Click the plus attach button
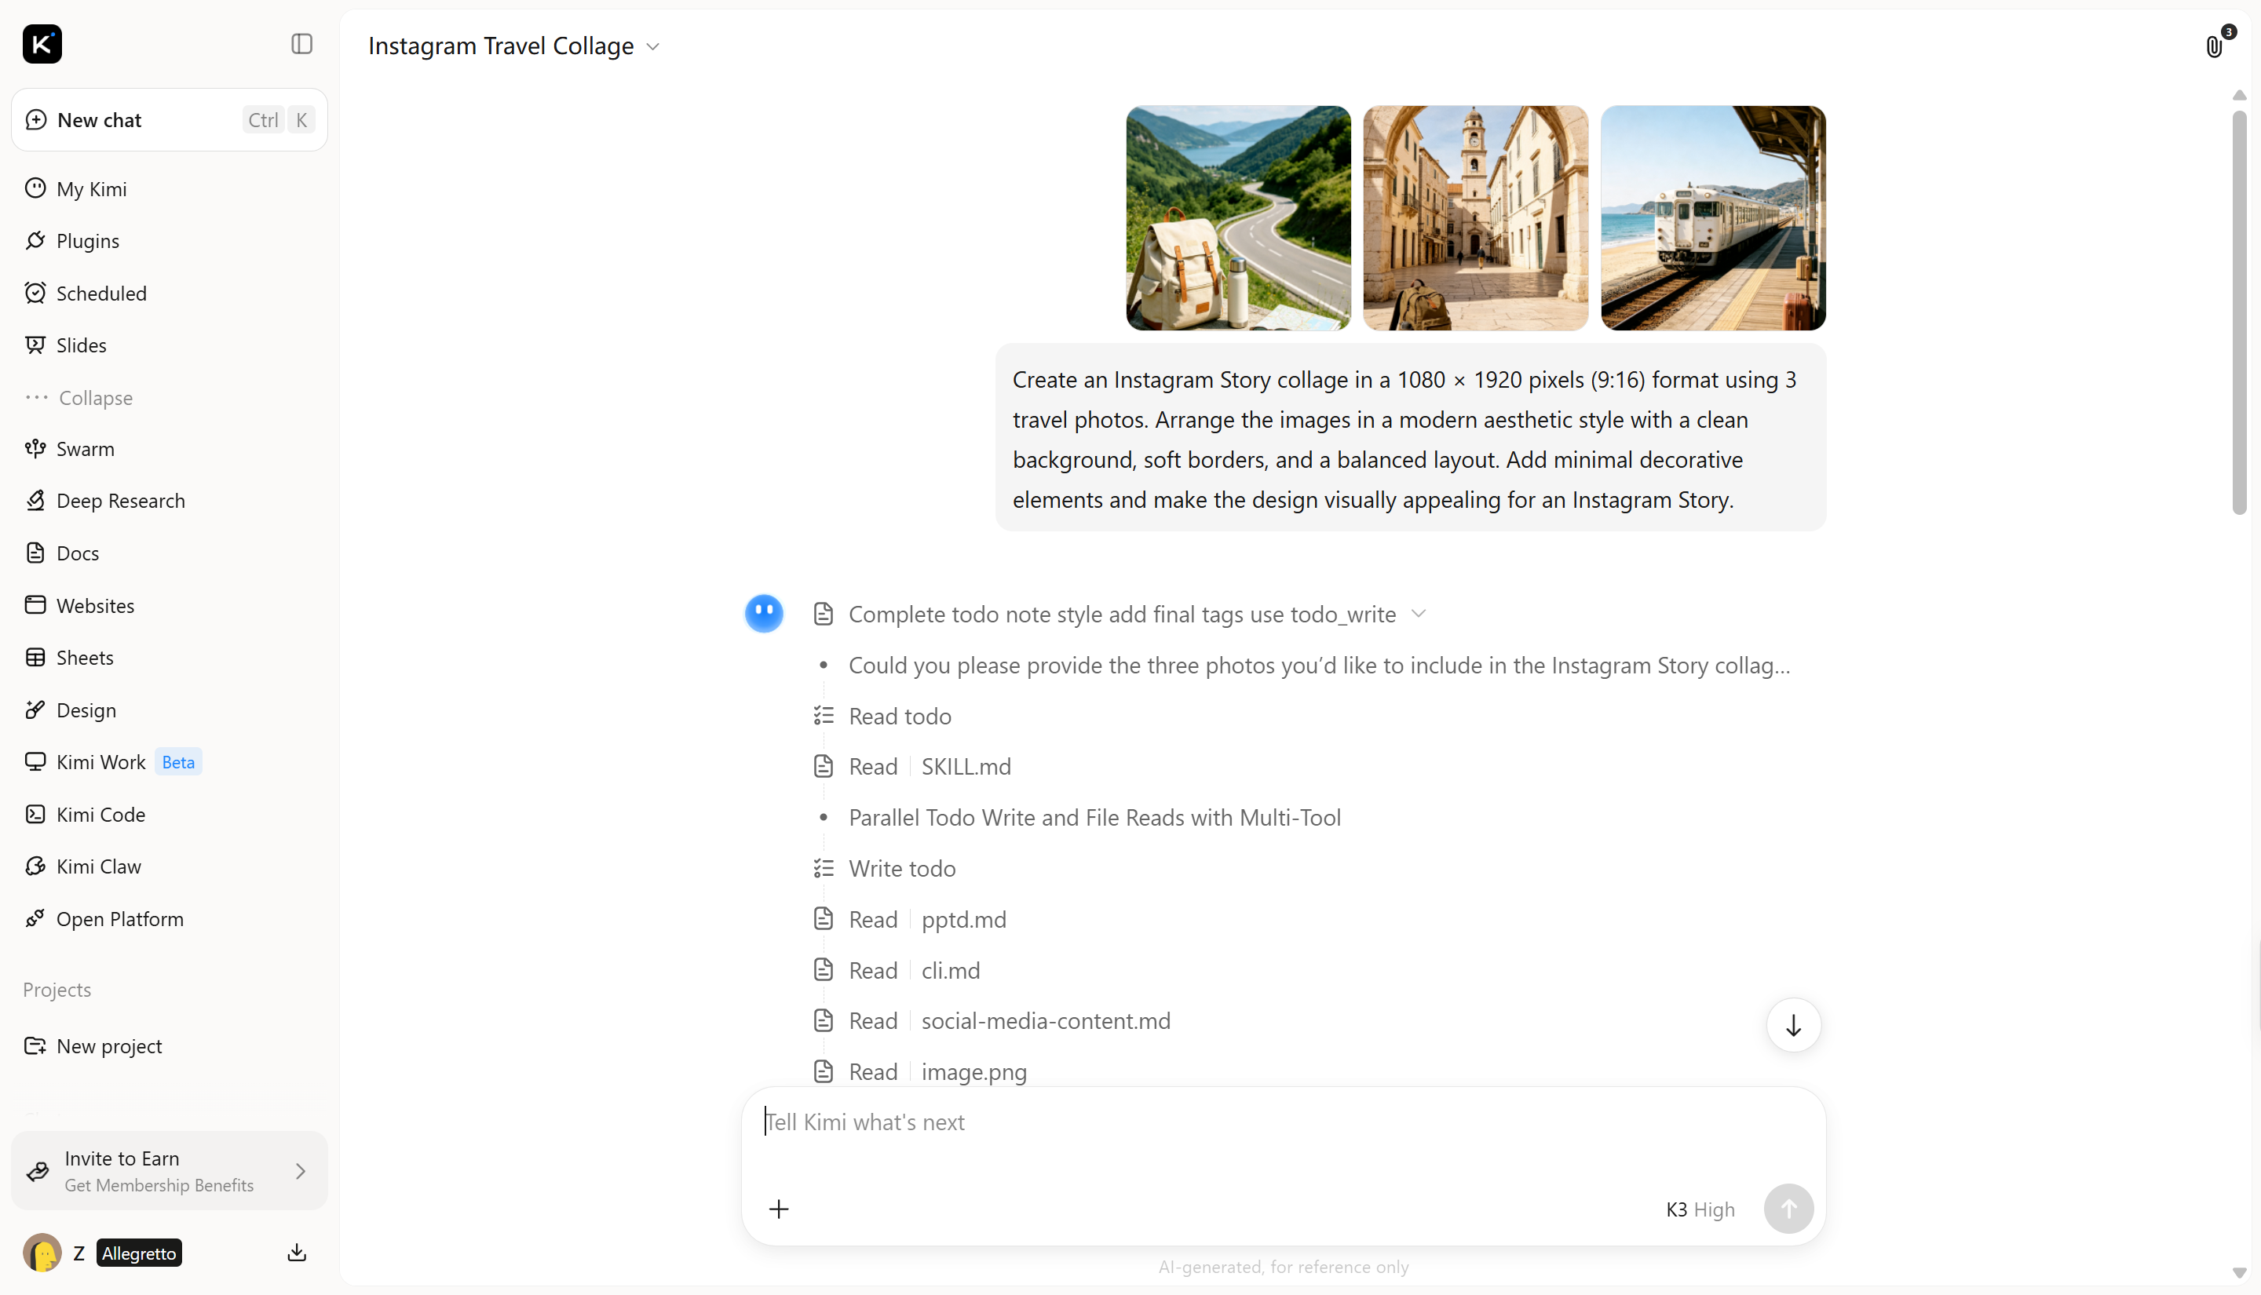The height and width of the screenshot is (1295, 2261). click(778, 1209)
